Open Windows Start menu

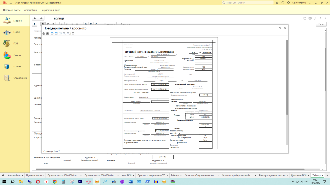(x=4, y=181)
